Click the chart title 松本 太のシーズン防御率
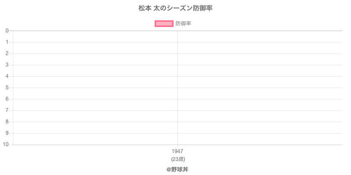This screenshot has width=351, height=175. coord(175,8)
